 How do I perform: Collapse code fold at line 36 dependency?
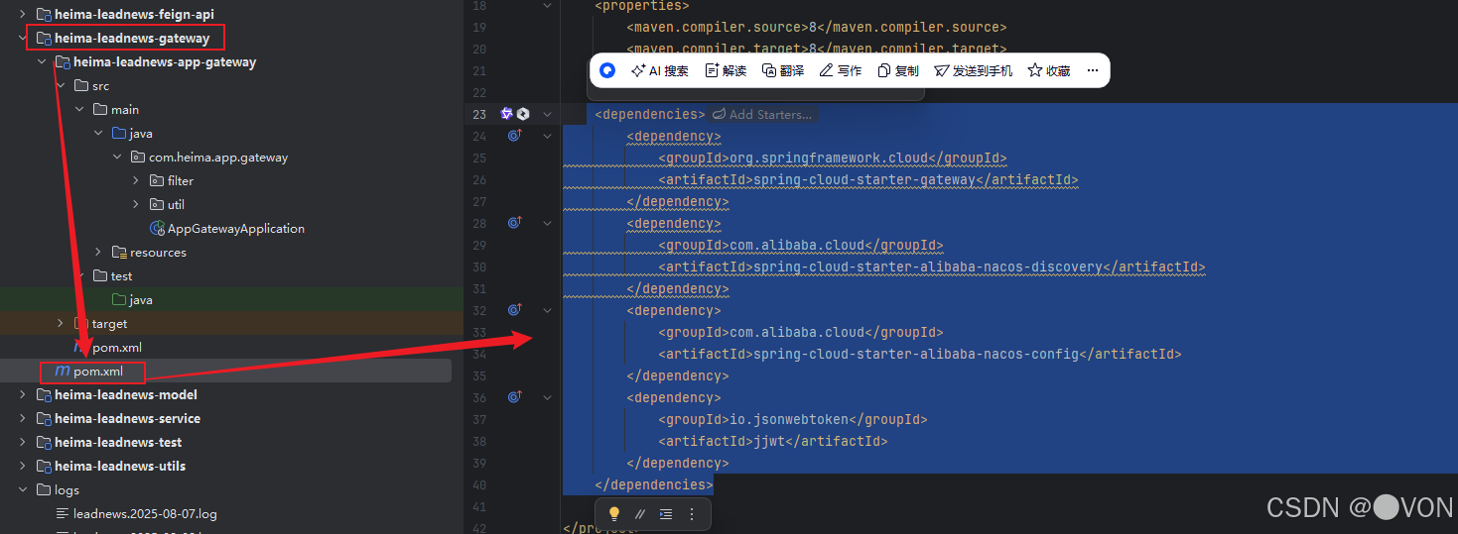pos(547,397)
